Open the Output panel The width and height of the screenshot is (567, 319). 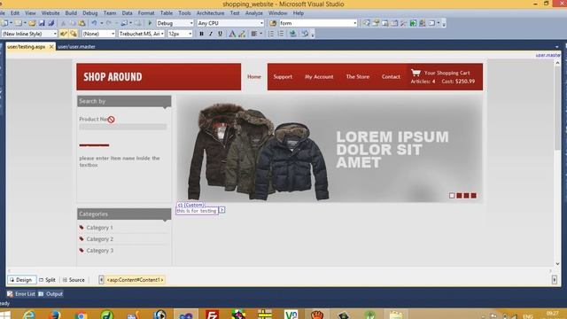click(50, 294)
